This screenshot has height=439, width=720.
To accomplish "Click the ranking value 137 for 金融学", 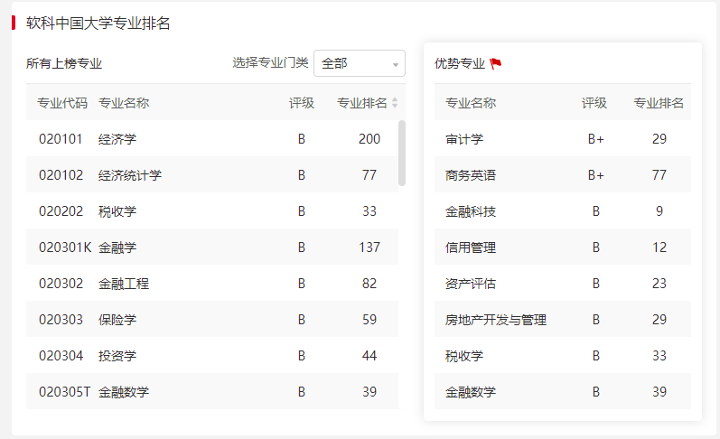I will pyautogui.click(x=369, y=248).
